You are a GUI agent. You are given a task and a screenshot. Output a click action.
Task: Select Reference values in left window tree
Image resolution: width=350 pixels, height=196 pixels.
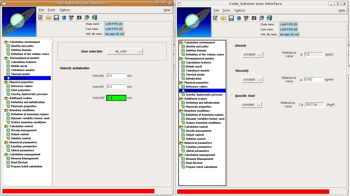click(22, 86)
